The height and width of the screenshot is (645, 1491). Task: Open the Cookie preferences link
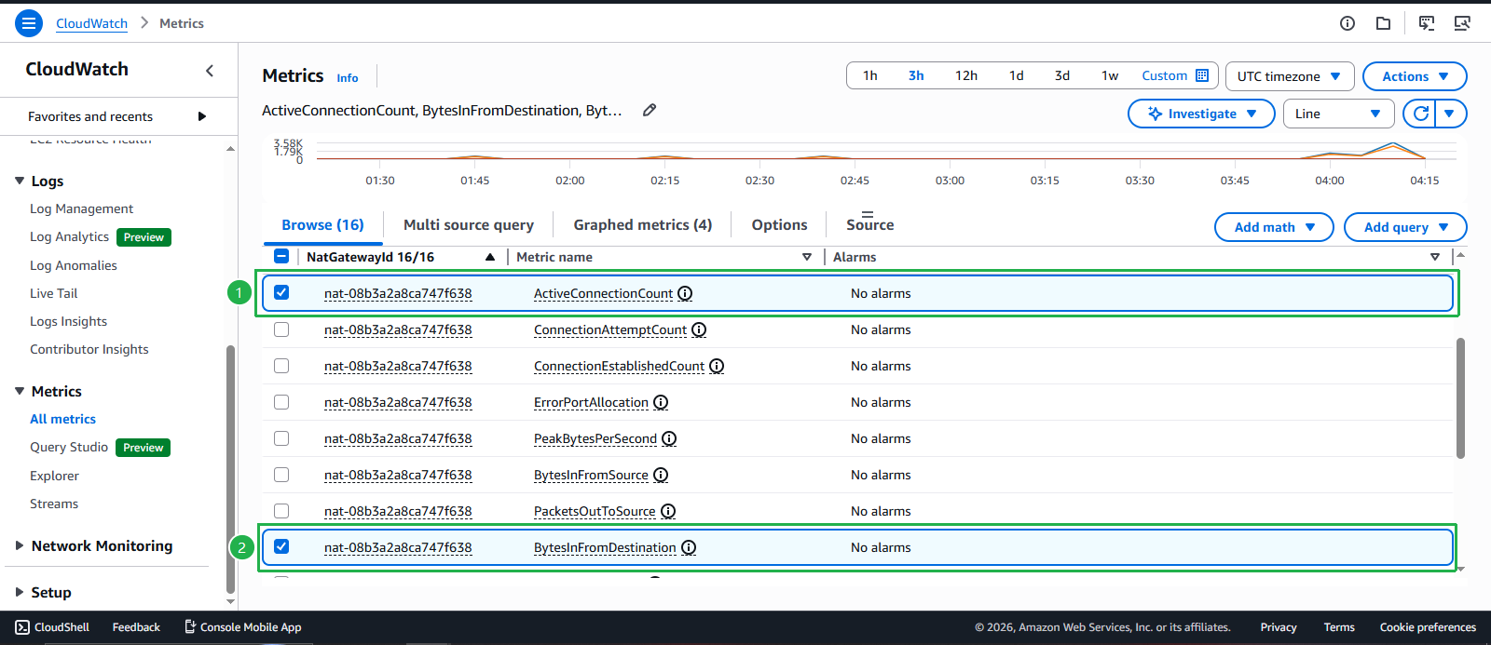tap(1428, 627)
